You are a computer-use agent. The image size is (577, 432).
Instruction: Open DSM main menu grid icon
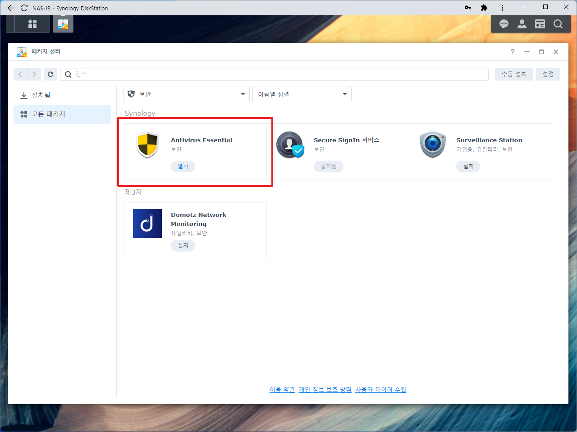pos(32,24)
